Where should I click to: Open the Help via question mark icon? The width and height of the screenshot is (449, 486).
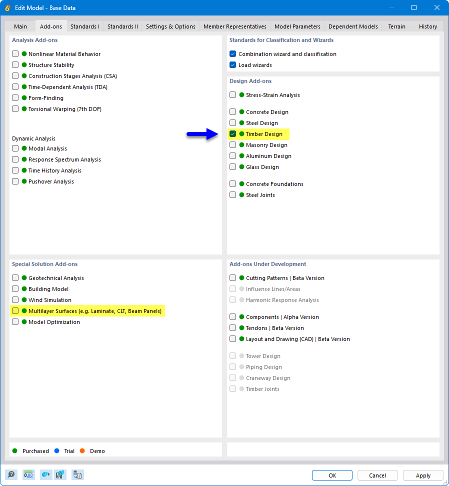tap(11, 474)
